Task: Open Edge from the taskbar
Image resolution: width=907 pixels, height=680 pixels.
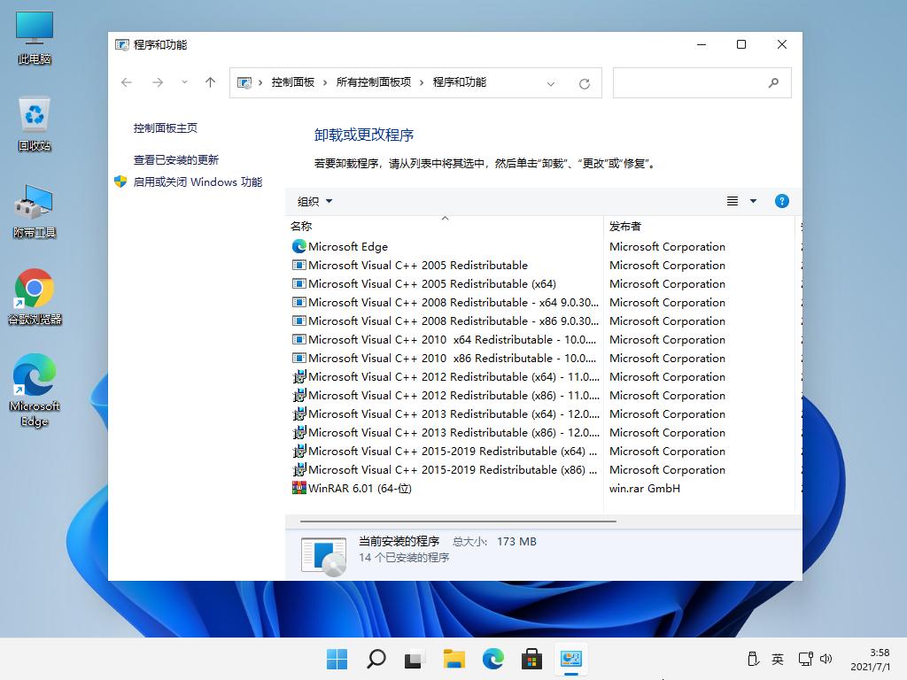Action: [492, 659]
